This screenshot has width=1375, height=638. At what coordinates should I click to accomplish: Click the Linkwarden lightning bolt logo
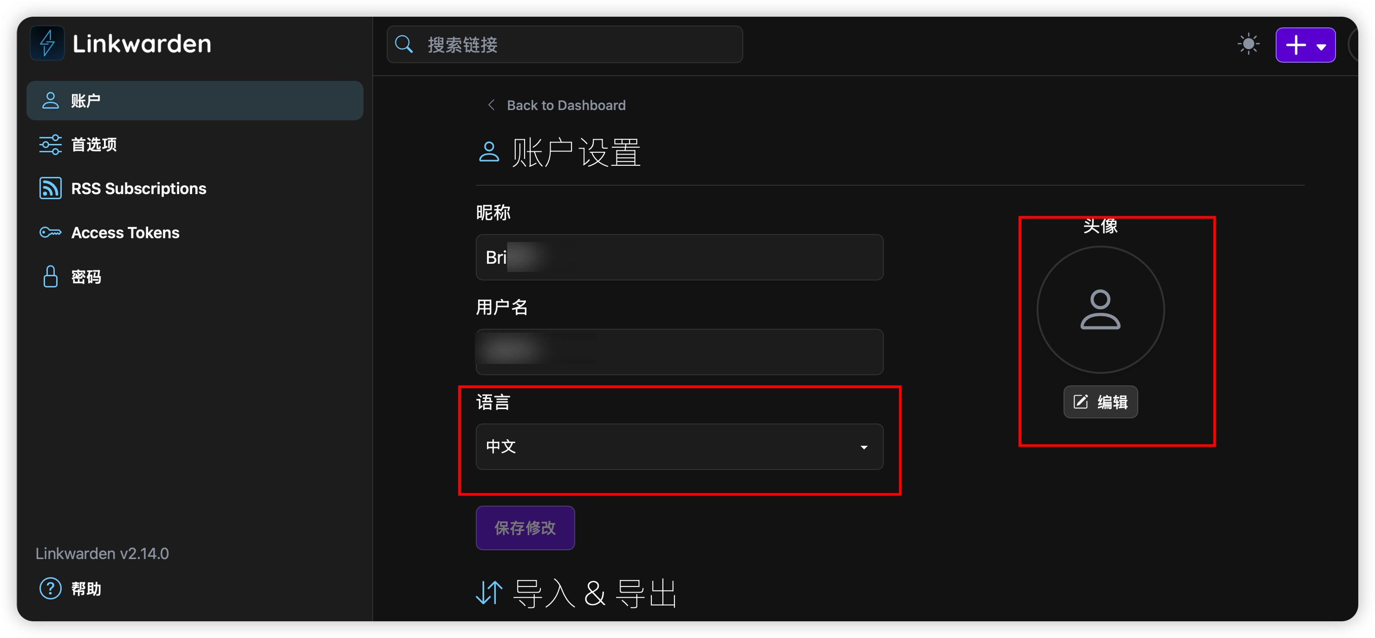47,43
